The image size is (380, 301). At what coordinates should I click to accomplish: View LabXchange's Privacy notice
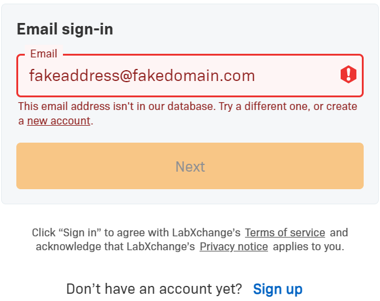234,247
